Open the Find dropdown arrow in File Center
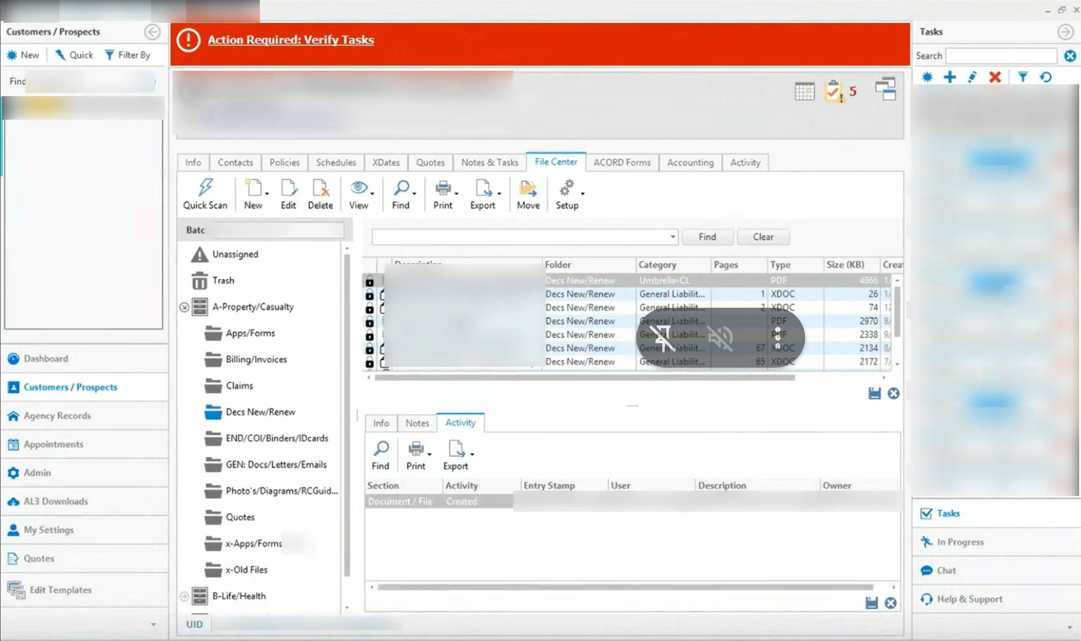Image resolution: width=1081 pixels, height=641 pixels. click(x=414, y=194)
